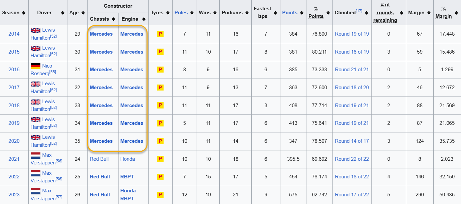
Task: Click Pirelli P tyre icon in 2021 row
Action: pyautogui.click(x=160, y=159)
